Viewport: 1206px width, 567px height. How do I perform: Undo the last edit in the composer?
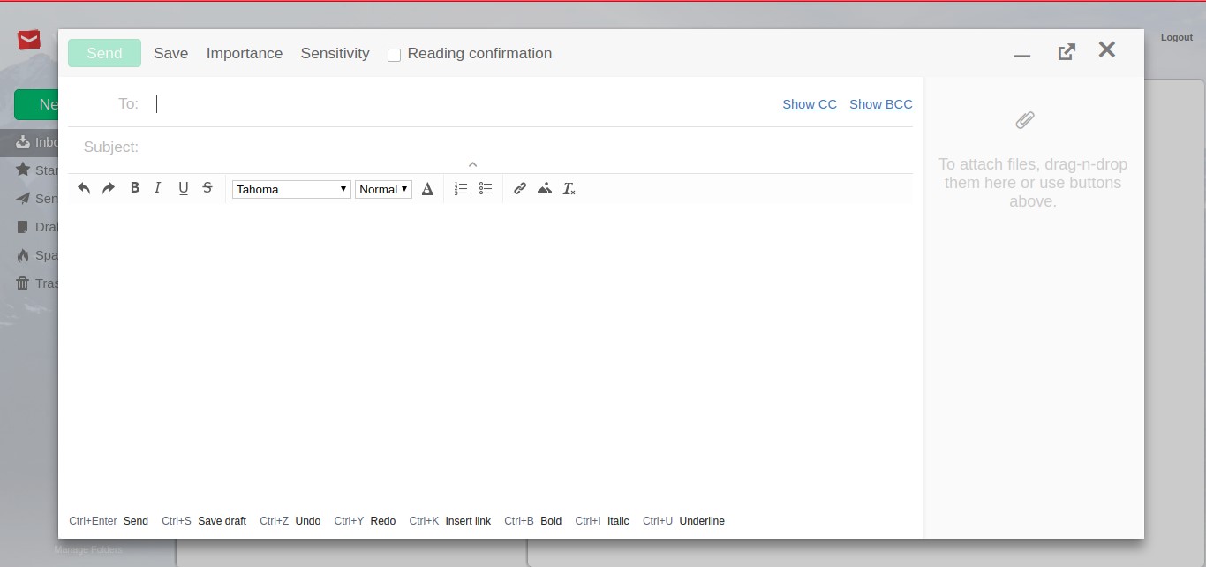(x=84, y=188)
